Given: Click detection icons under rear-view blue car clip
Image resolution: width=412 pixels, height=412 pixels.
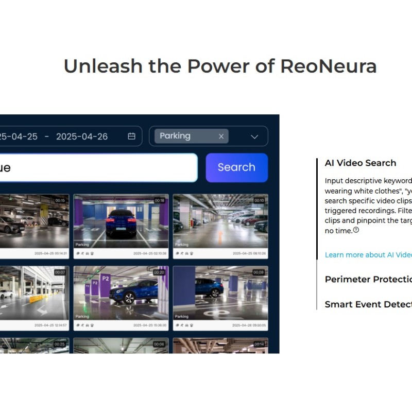Looking at the screenshot, I should tap(81, 253).
